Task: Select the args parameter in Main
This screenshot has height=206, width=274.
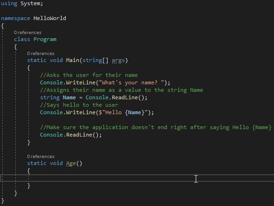Action: click(118, 61)
